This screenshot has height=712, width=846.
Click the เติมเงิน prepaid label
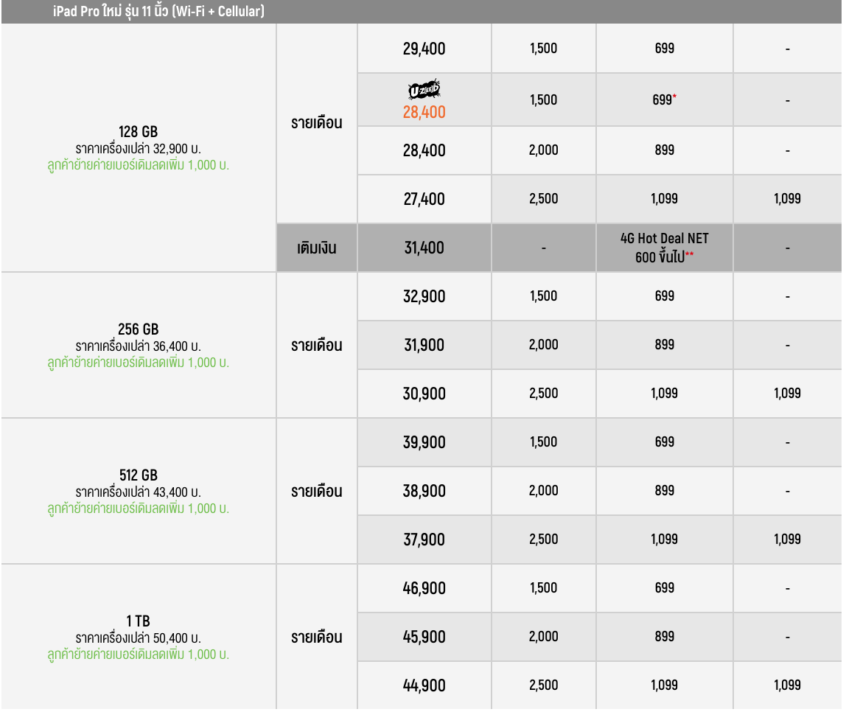pyautogui.click(x=316, y=248)
